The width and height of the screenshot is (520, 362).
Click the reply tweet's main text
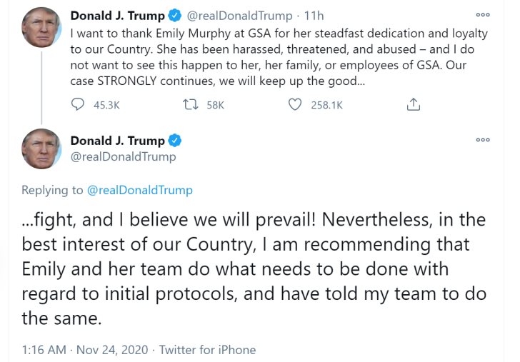254,268
